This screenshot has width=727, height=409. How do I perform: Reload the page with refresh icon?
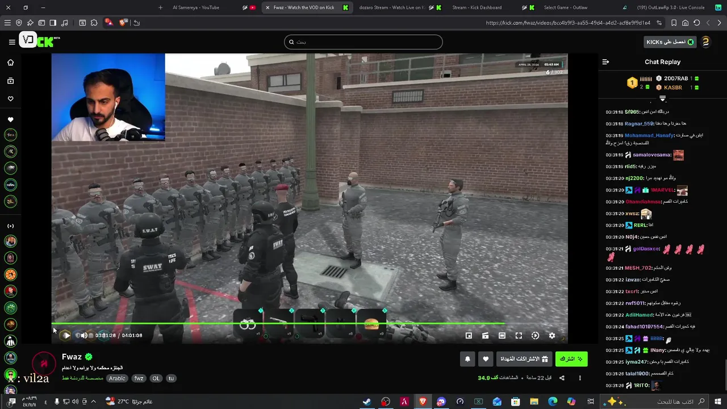[697, 23]
